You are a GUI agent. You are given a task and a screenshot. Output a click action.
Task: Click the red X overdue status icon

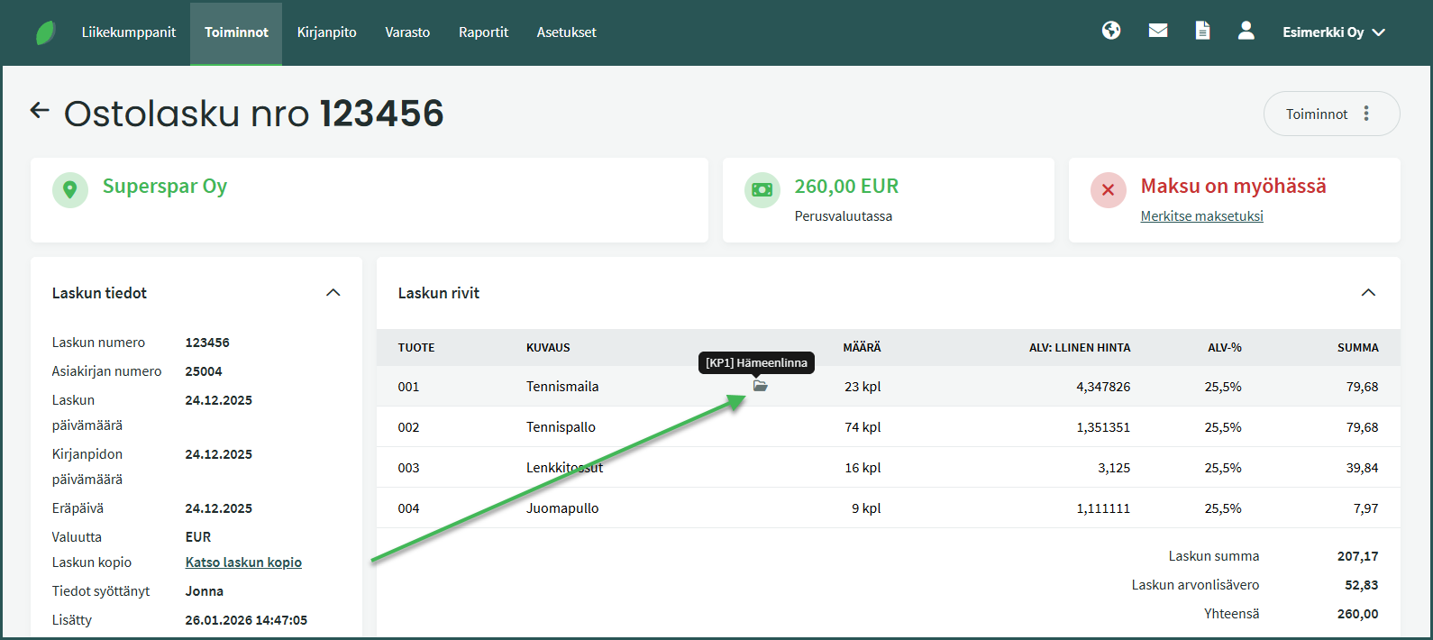[1108, 190]
